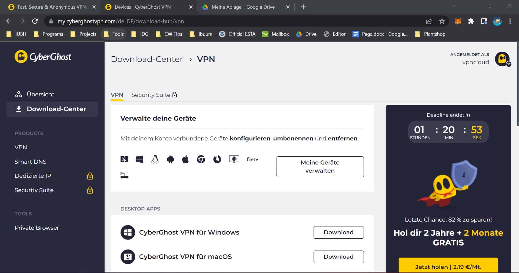
Task: Download CyberGhost VPN für Windows
Action: pos(338,232)
